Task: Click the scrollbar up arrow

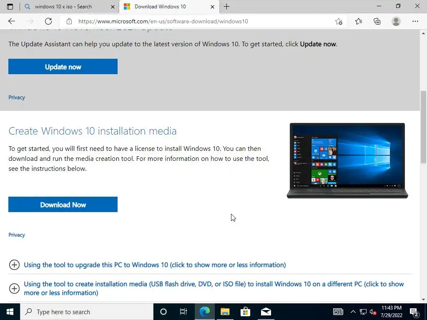Action: pos(424,33)
